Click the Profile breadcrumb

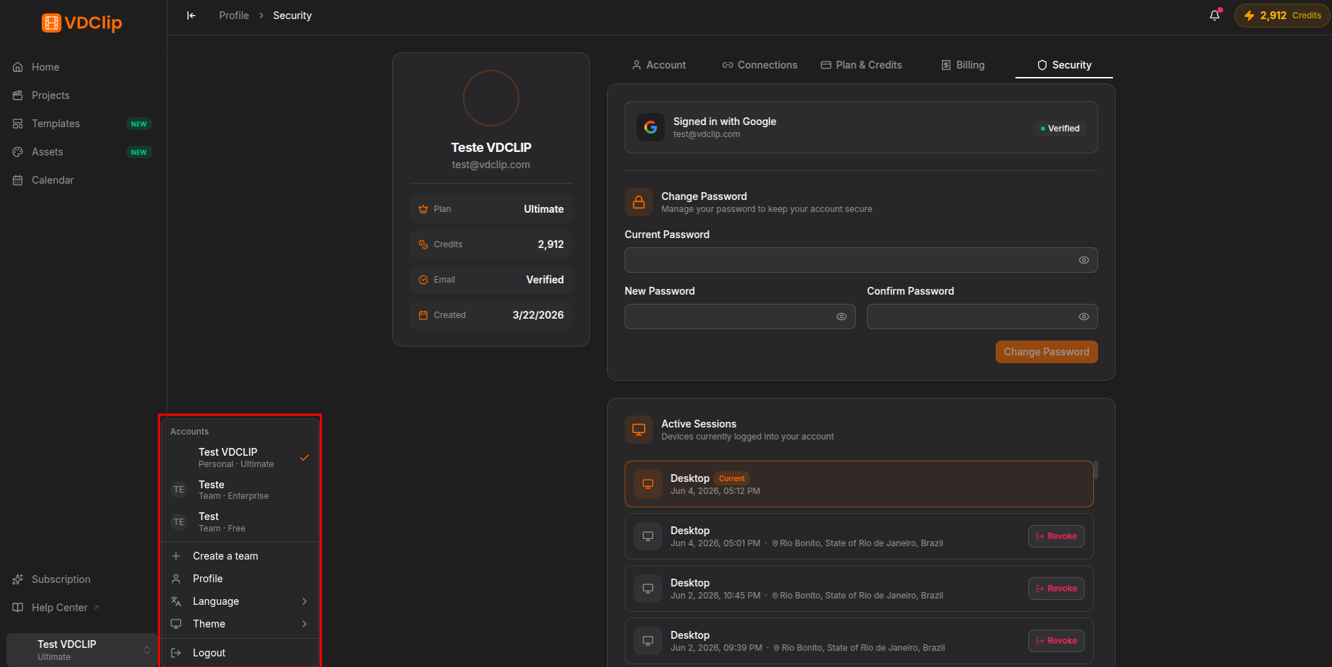(234, 16)
